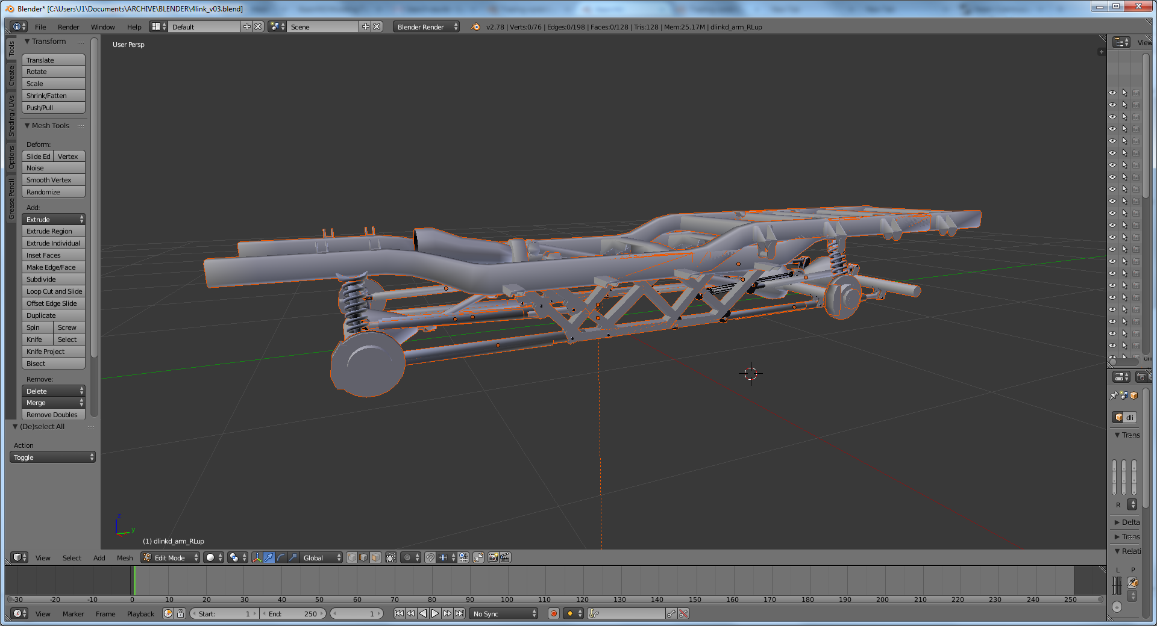
Task: Jump to previous keyframe
Action: coord(411,613)
